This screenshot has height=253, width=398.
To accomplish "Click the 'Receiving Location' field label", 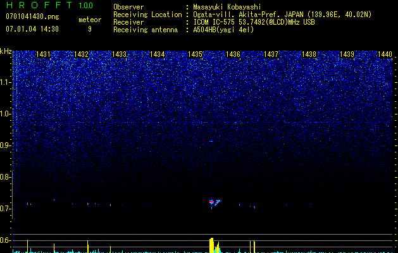I will tap(147, 15).
